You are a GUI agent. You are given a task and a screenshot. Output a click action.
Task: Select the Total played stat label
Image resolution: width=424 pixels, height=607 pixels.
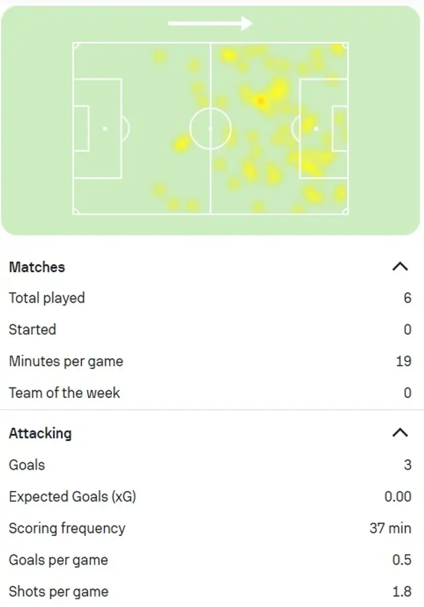coord(46,298)
